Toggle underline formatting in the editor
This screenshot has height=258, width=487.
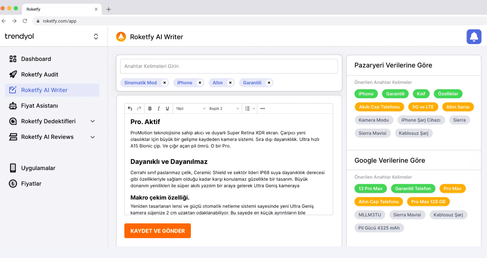[x=167, y=108]
